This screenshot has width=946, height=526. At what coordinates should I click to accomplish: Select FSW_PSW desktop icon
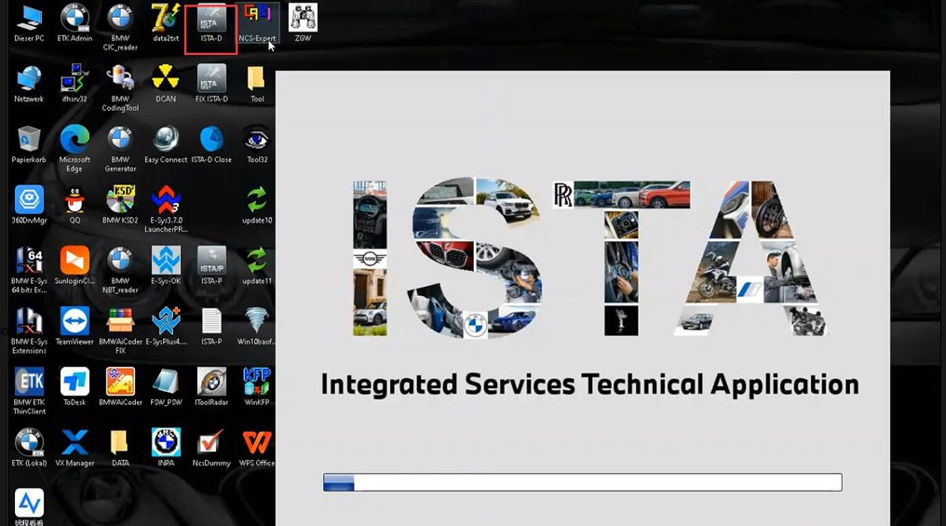(166, 387)
